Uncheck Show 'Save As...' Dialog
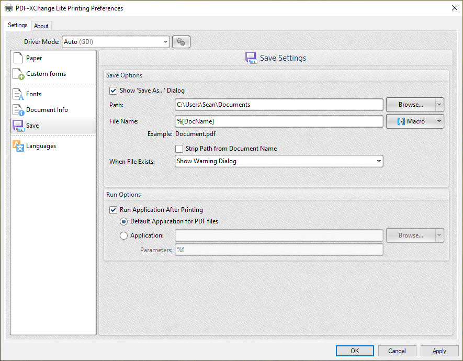 [114, 91]
